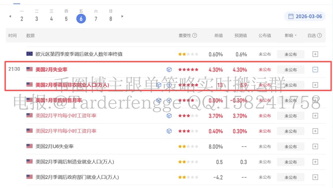Add 欧元区第四季度季调后就业人数年率终值 to watchlist
The image size is (333, 188).
[x=315, y=54]
